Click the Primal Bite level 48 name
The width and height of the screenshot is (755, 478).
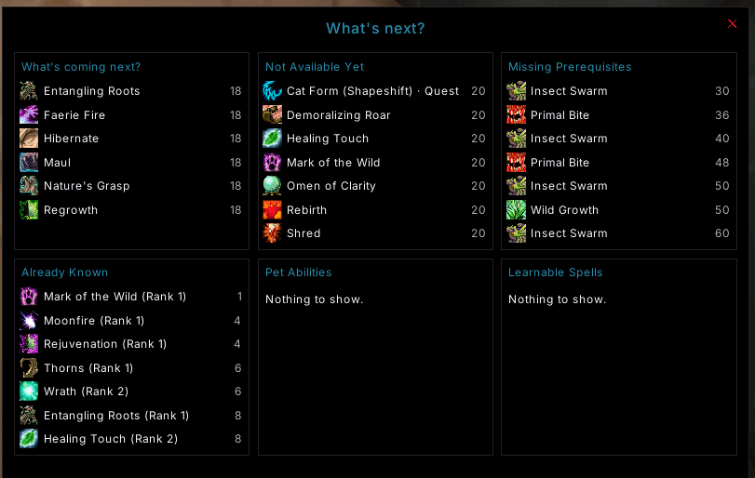tap(560, 163)
